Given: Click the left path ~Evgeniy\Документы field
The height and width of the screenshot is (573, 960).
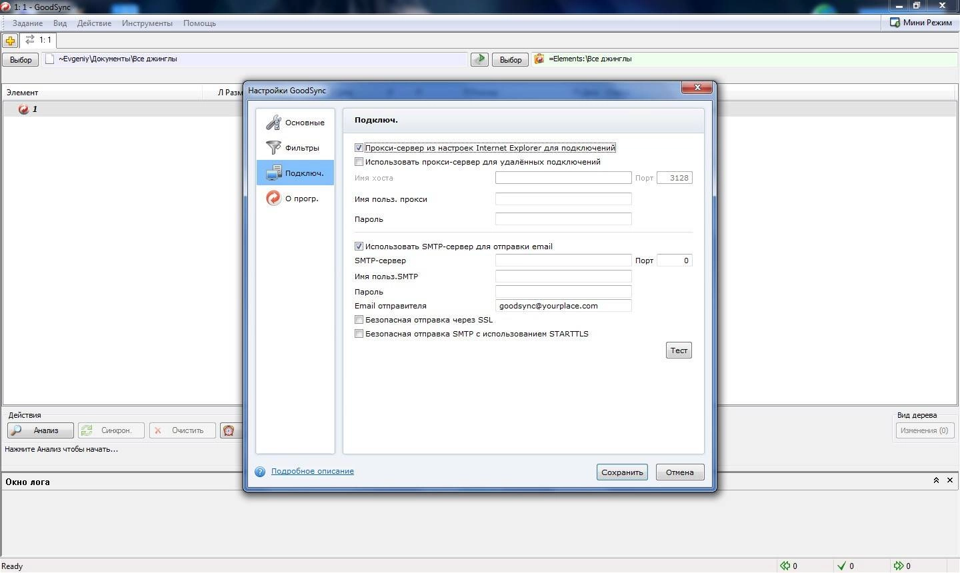Looking at the screenshot, I should (255, 59).
